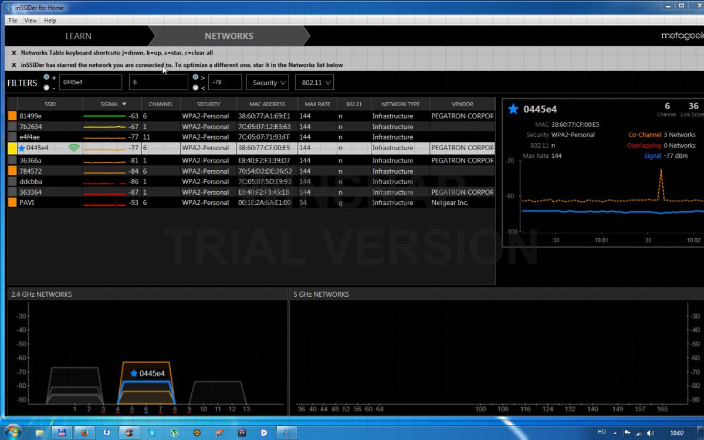Select the '>' greater-than signal radio button
Viewport: 704px width, 440px height.
coord(195,77)
